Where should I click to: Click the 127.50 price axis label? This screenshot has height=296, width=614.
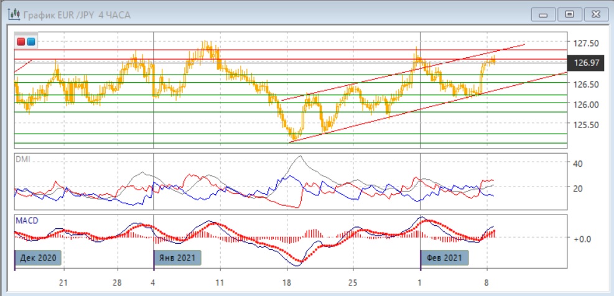586,43
